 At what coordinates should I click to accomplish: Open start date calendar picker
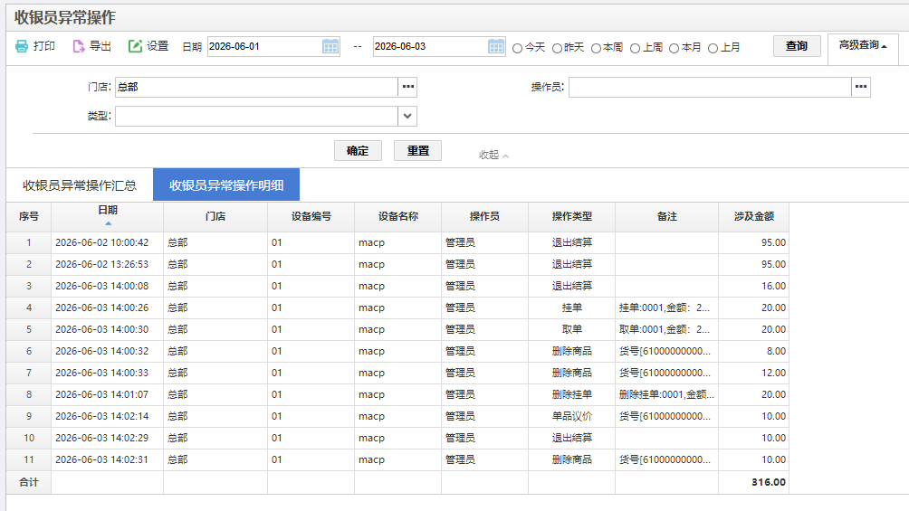pyautogui.click(x=330, y=46)
